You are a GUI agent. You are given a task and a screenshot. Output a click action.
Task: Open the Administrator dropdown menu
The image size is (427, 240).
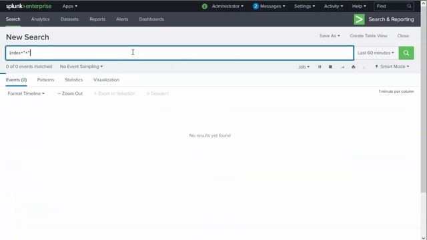click(228, 6)
